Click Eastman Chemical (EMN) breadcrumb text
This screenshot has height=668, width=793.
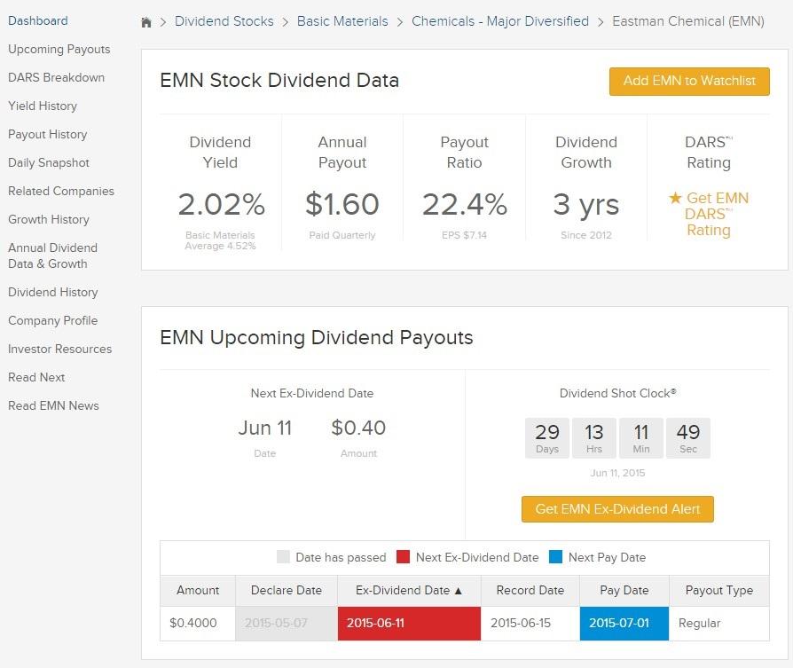tap(687, 21)
